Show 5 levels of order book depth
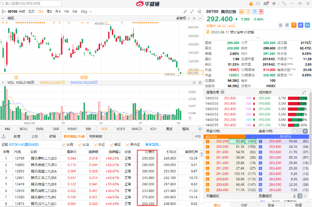The height and width of the screenshot is (207, 312). 300,131
